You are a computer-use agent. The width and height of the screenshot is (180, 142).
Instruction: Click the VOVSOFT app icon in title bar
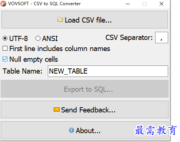pyautogui.click(x=3, y=4)
